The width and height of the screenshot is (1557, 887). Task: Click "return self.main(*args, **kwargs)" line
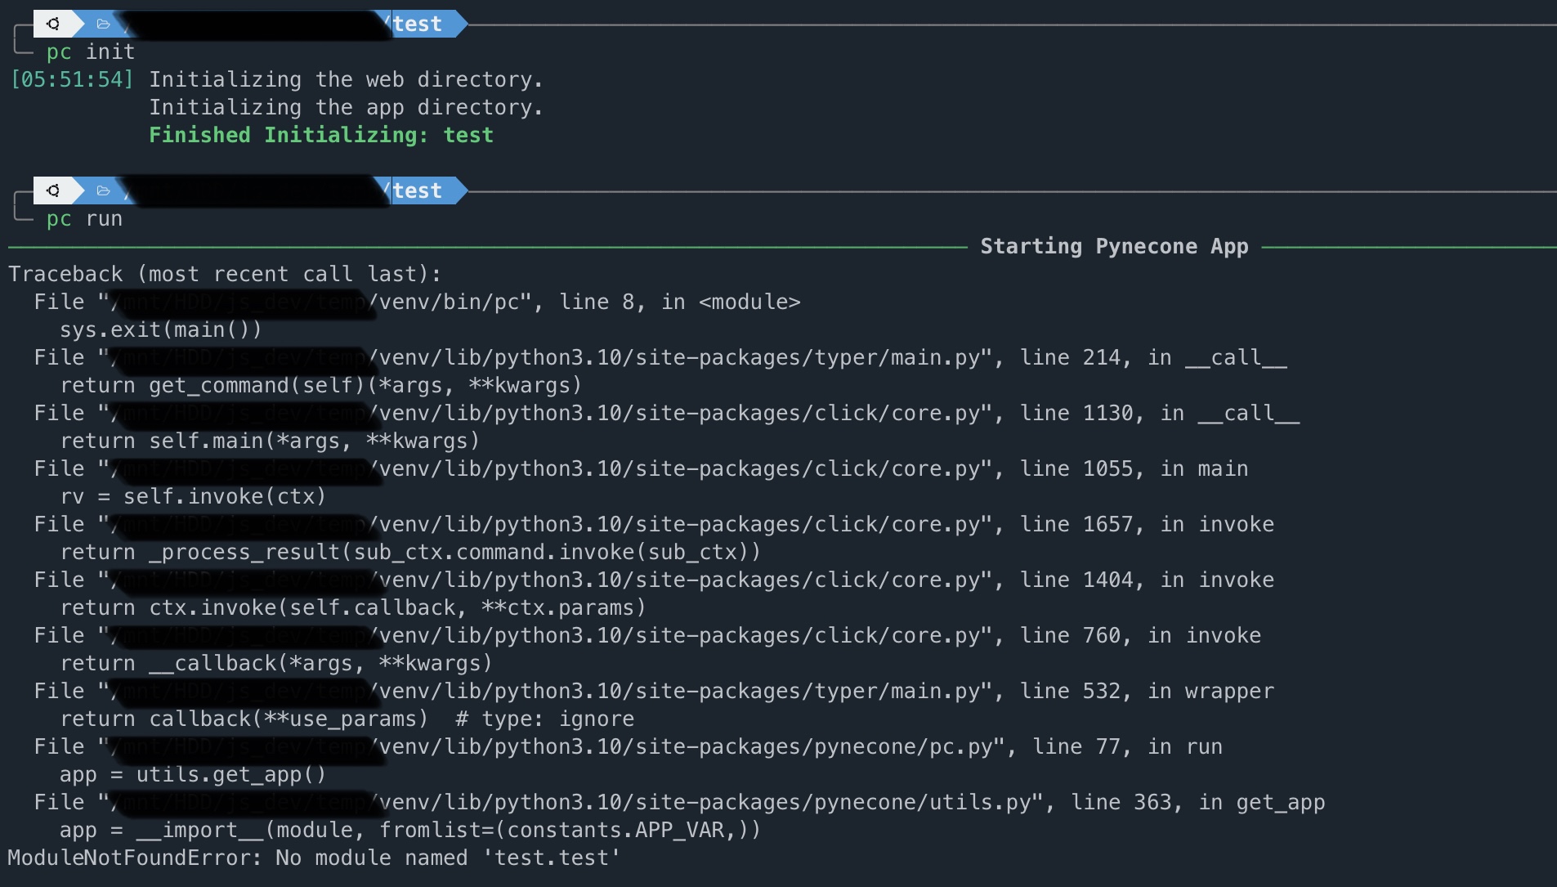tap(270, 441)
